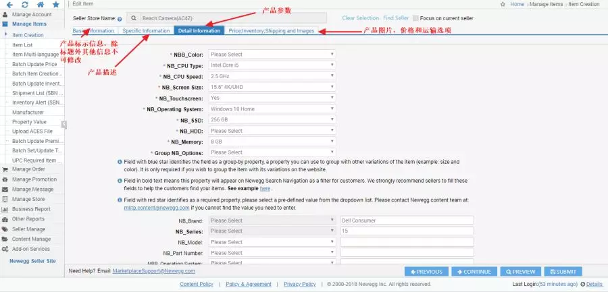Select the Detail Information tab
608x292 pixels.
(199, 30)
